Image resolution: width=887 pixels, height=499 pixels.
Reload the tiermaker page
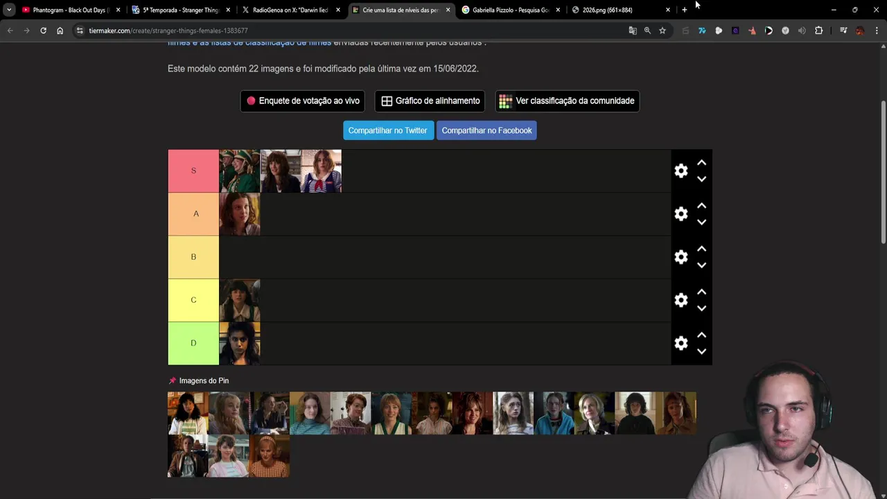click(43, 30)
